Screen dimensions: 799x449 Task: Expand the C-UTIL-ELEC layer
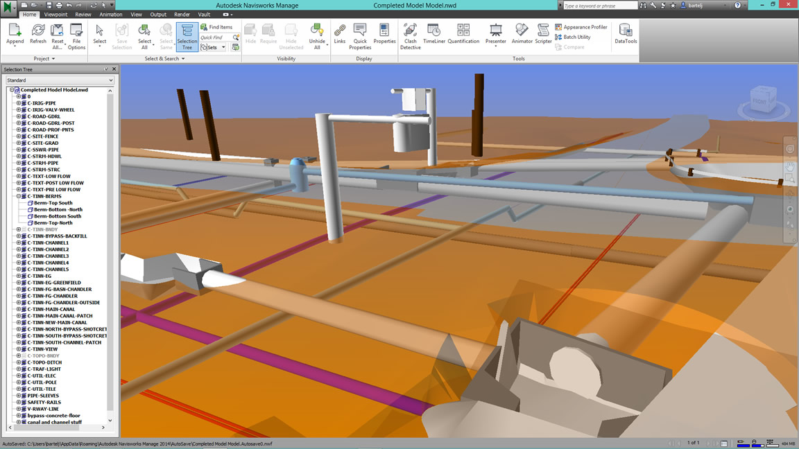pos(18,376)
